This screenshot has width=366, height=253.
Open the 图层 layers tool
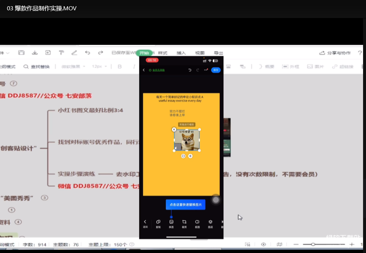211,223
